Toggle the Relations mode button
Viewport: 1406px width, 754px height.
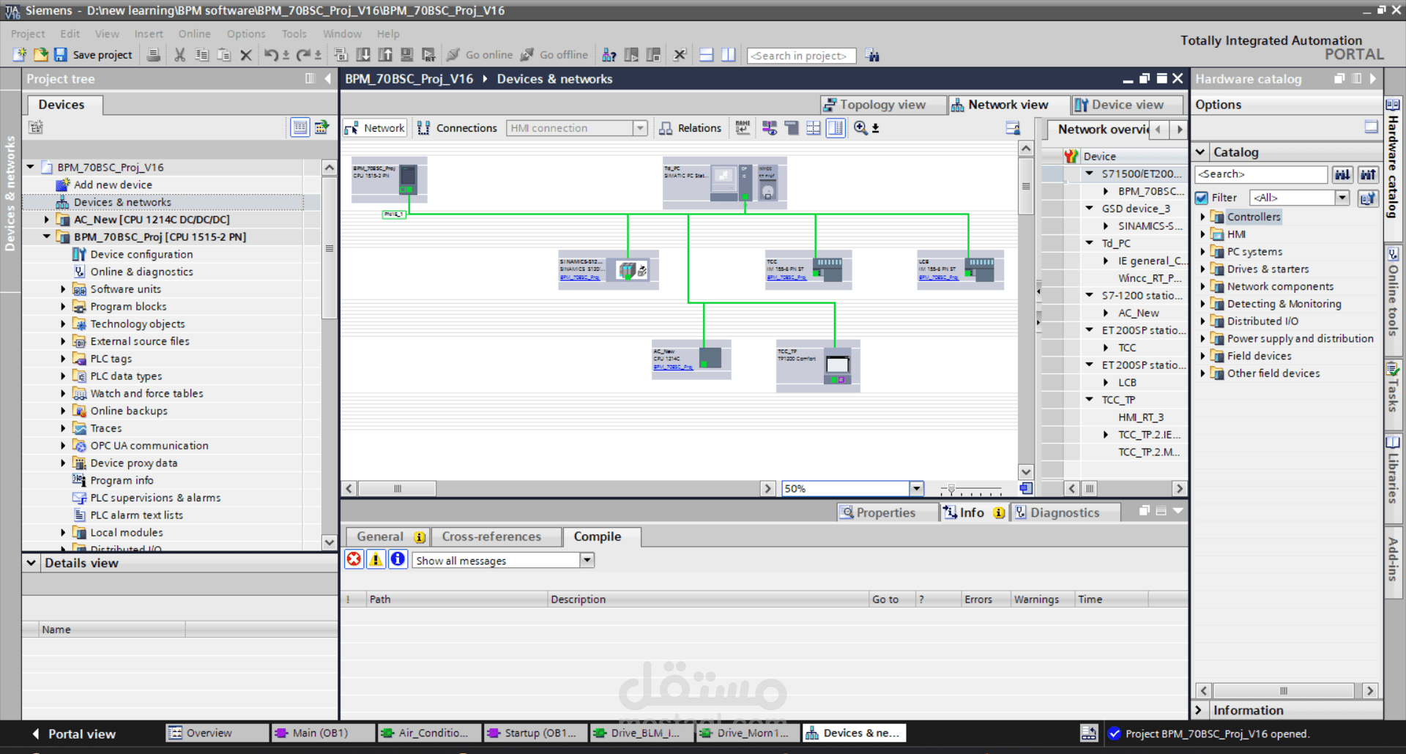(691, 128)
